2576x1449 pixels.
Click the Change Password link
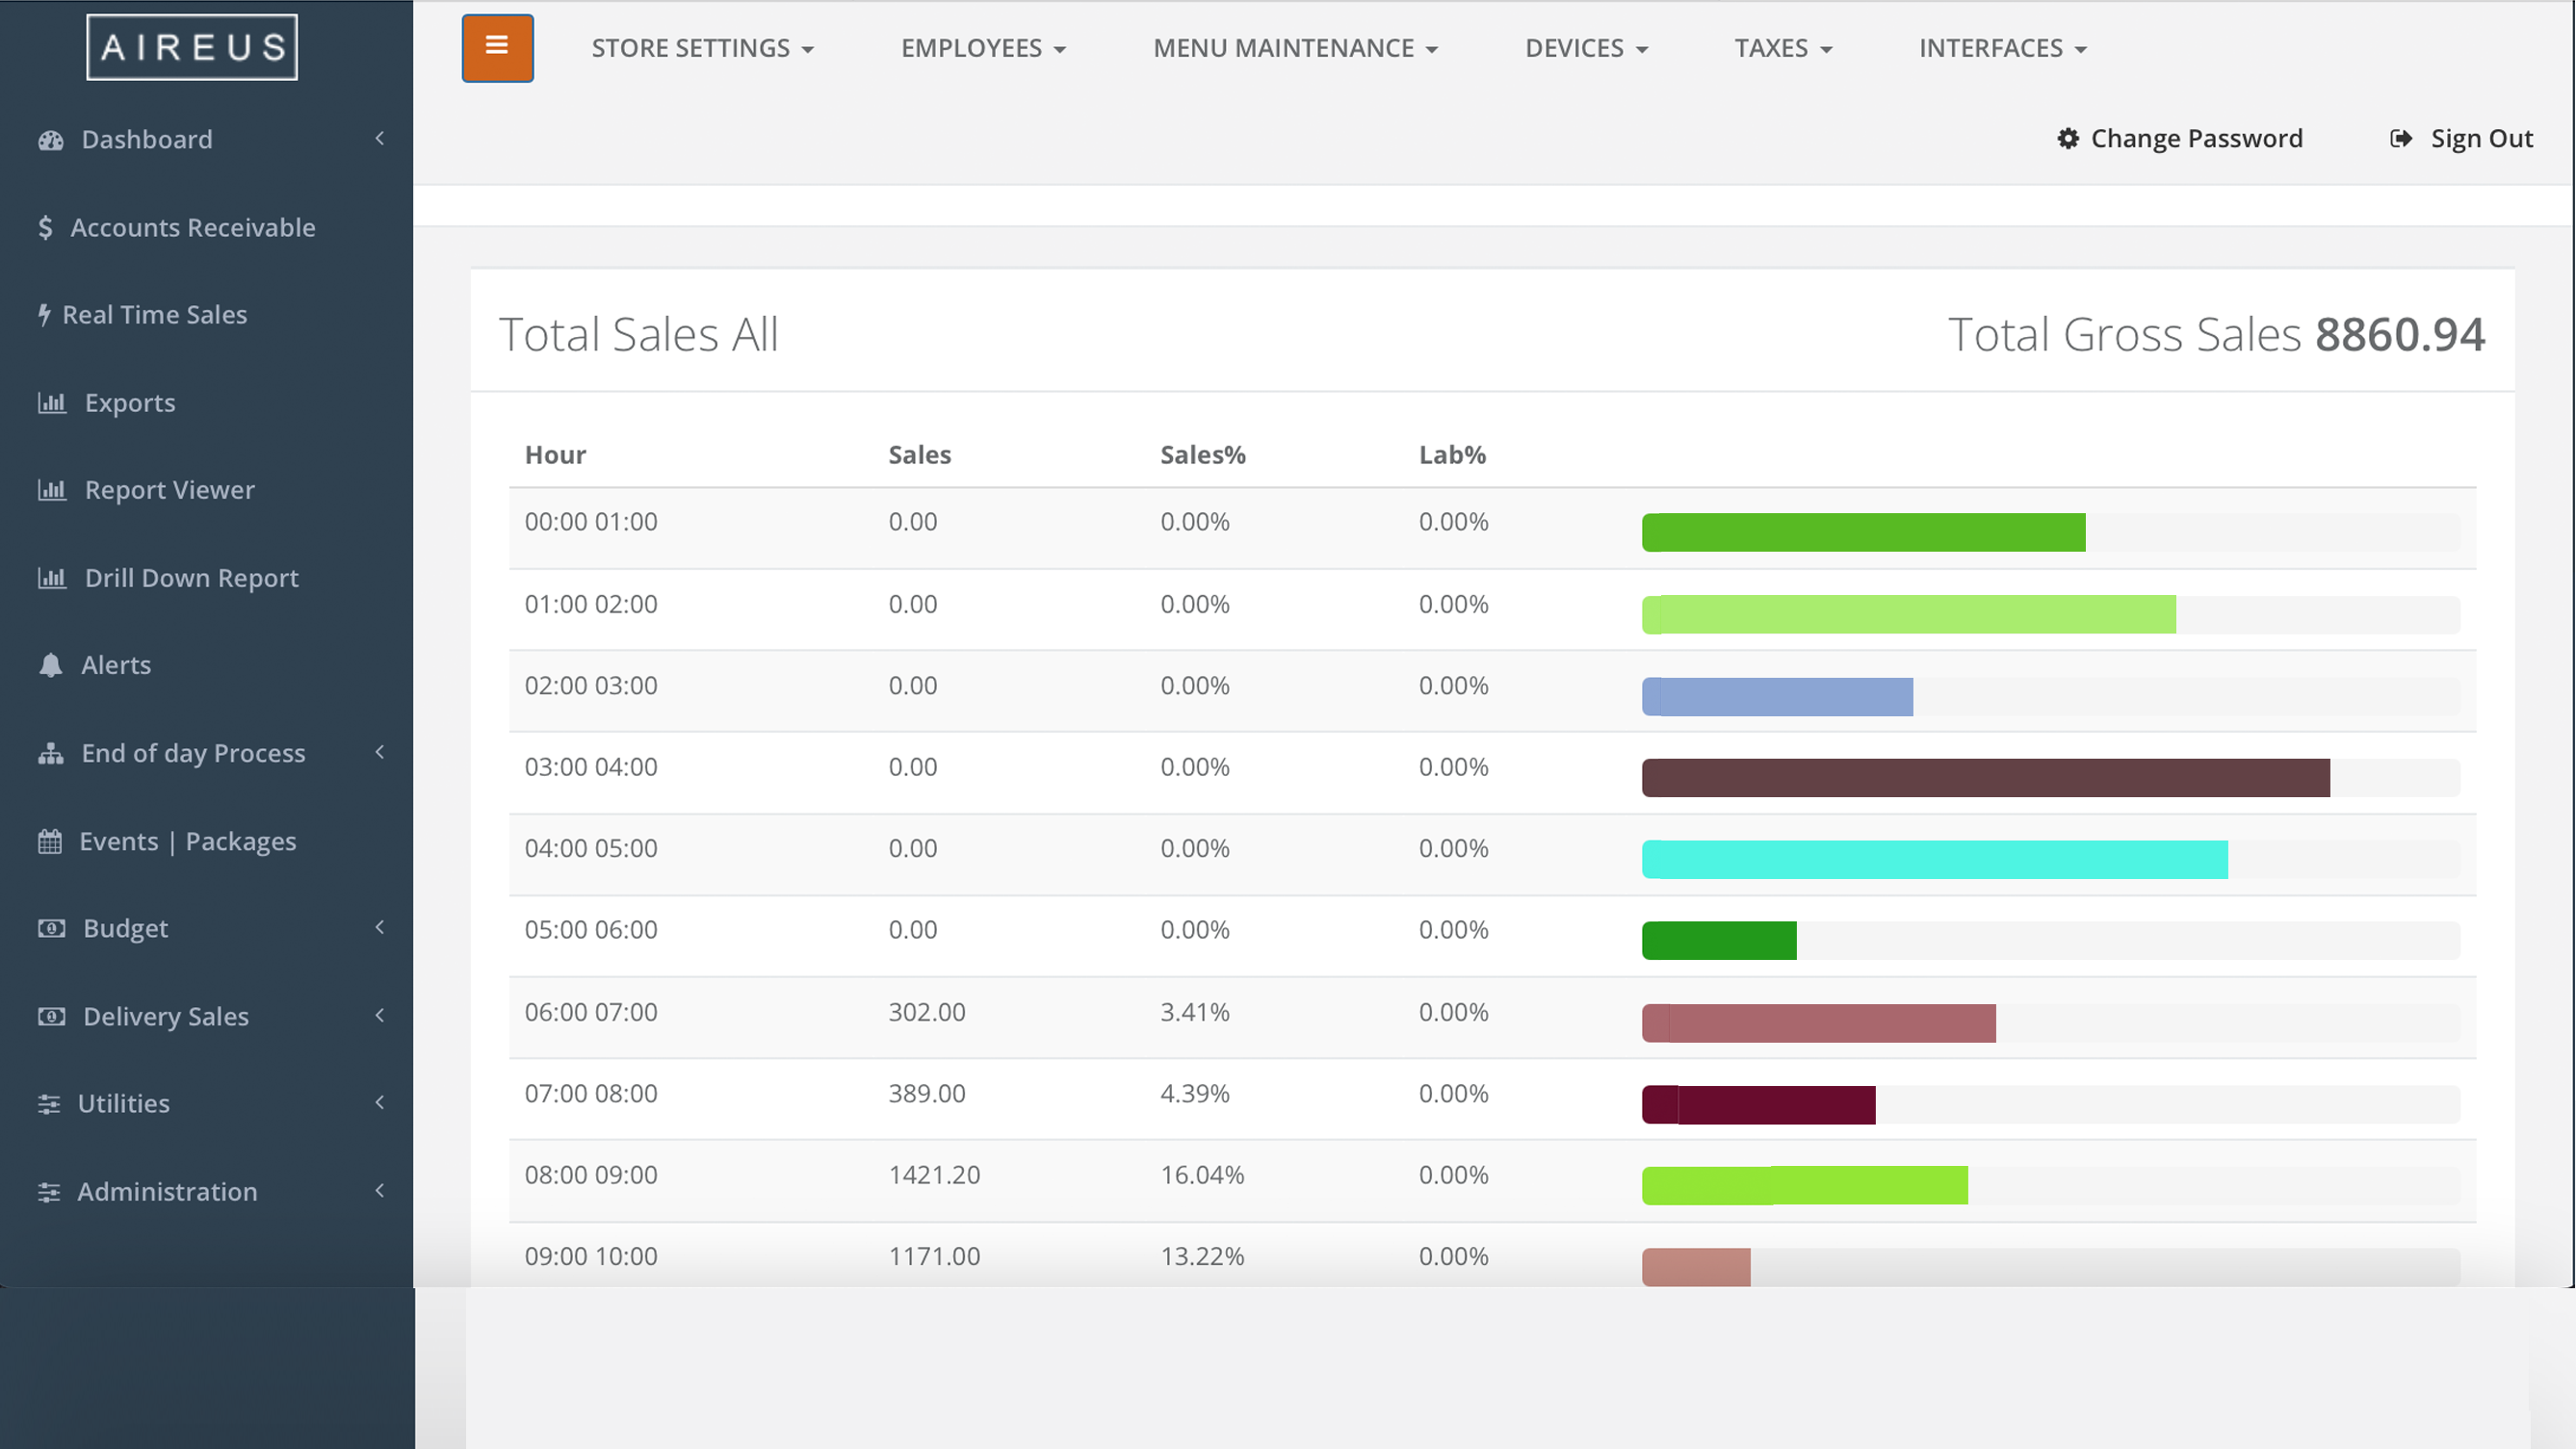point(2197,138)
